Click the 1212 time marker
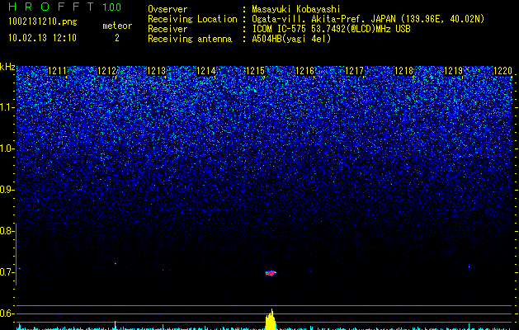 [x=107, y=71]
